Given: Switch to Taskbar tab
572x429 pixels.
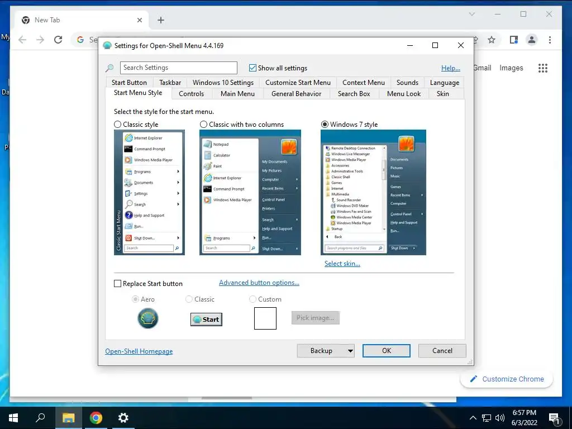Looking at the screenshot, I should [x=170, y=83].
